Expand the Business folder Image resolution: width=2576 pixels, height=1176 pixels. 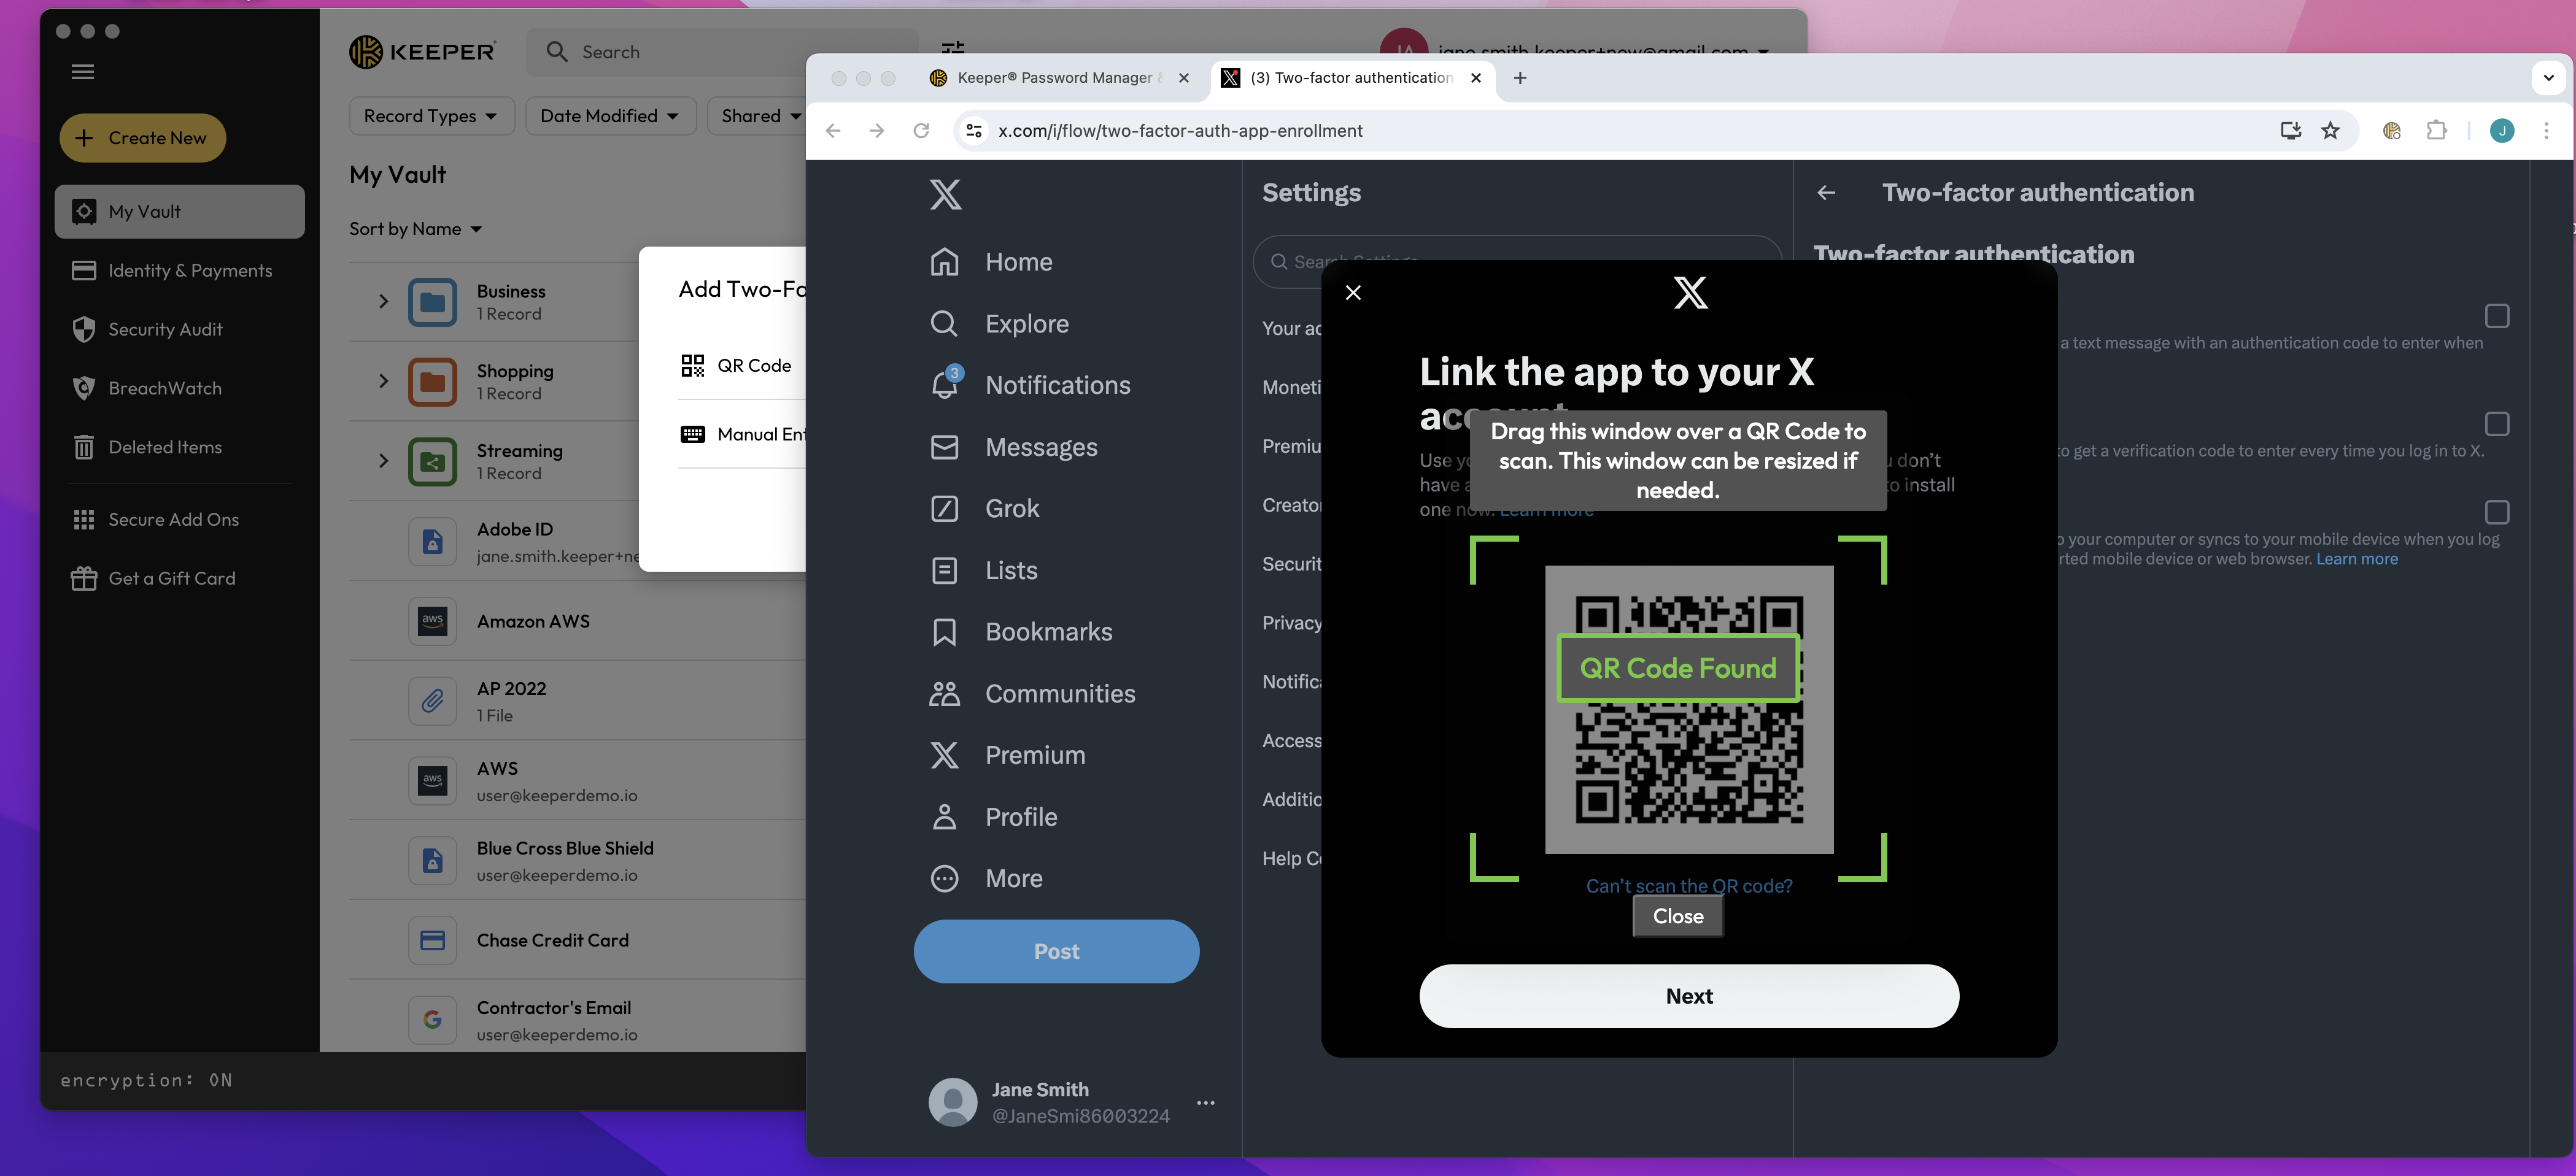click(383, 301)
